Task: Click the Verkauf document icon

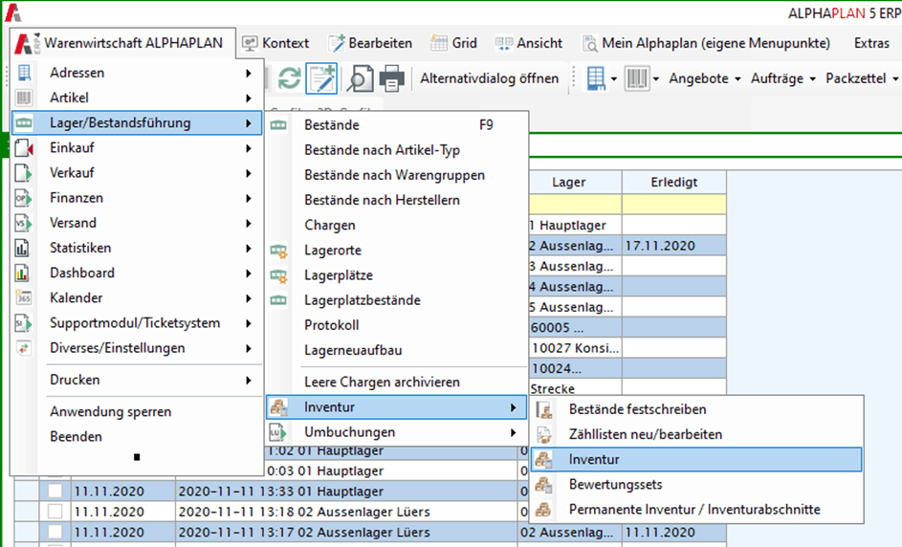Action: click(x=24, y=172)
